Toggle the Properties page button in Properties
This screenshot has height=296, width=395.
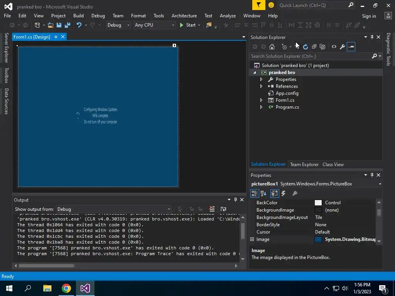[275, 193]
